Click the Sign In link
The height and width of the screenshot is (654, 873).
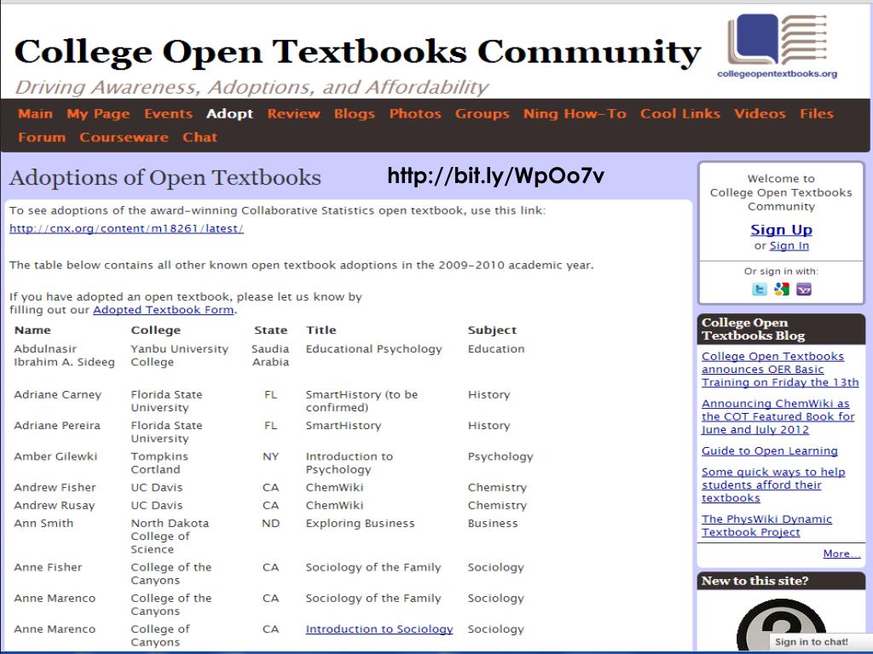789,246
